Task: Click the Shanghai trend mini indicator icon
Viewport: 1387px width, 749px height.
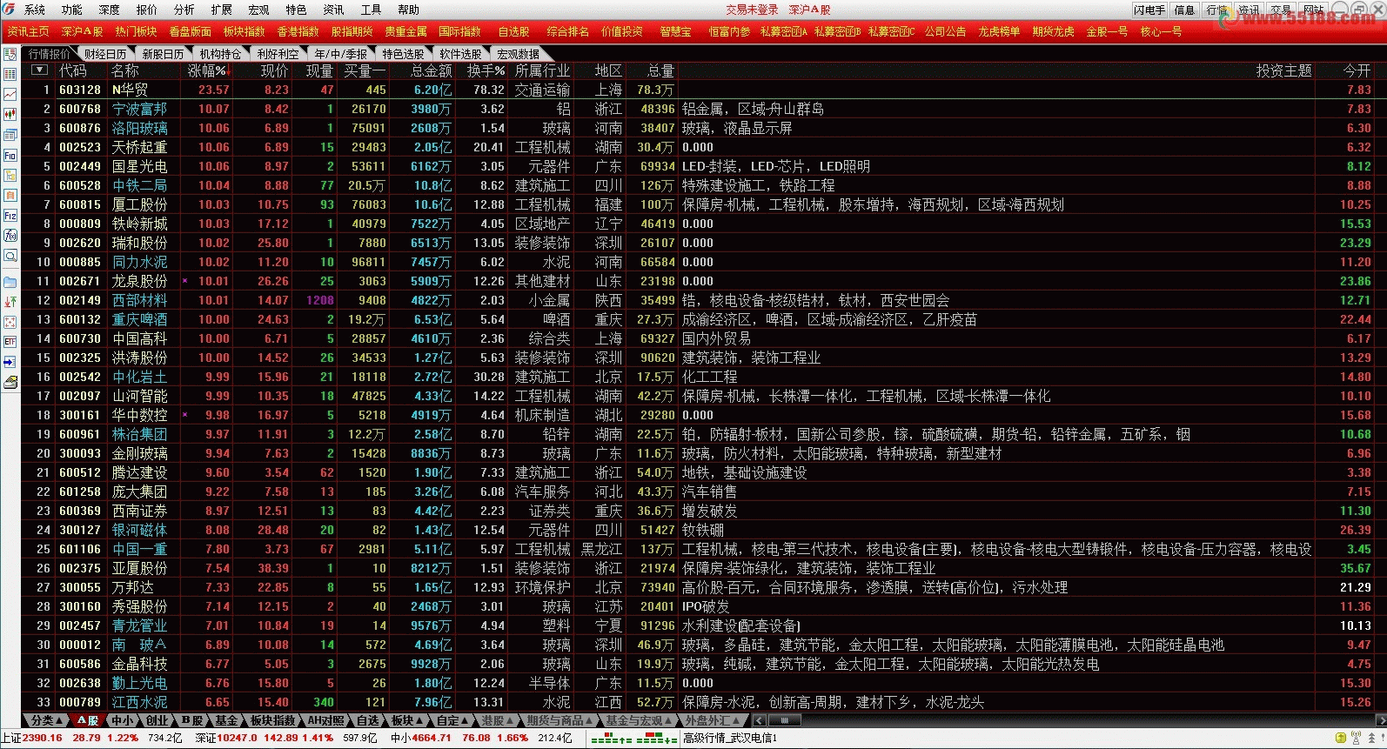Action: (x=610, y=739)
